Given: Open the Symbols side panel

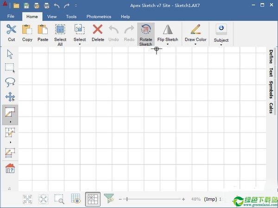Looking at the screenshot, I should (271, 90).
